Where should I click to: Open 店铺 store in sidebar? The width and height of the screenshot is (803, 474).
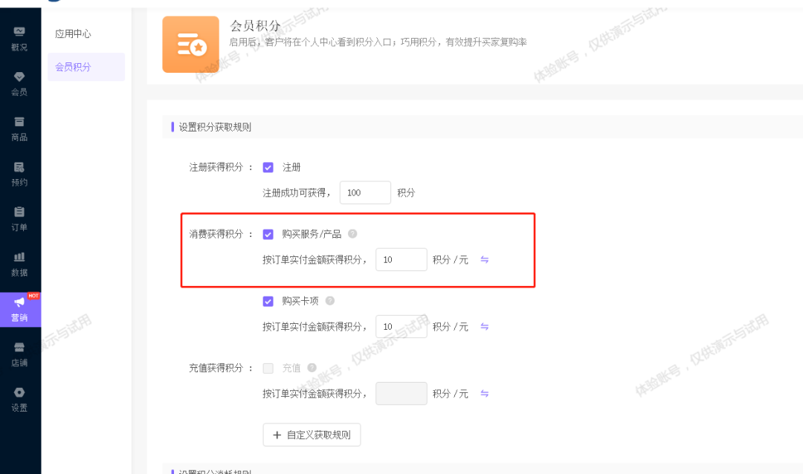coord(19,354)
